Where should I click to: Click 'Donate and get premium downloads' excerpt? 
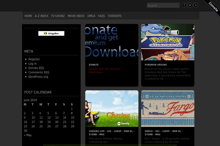[x=104, y=70]
